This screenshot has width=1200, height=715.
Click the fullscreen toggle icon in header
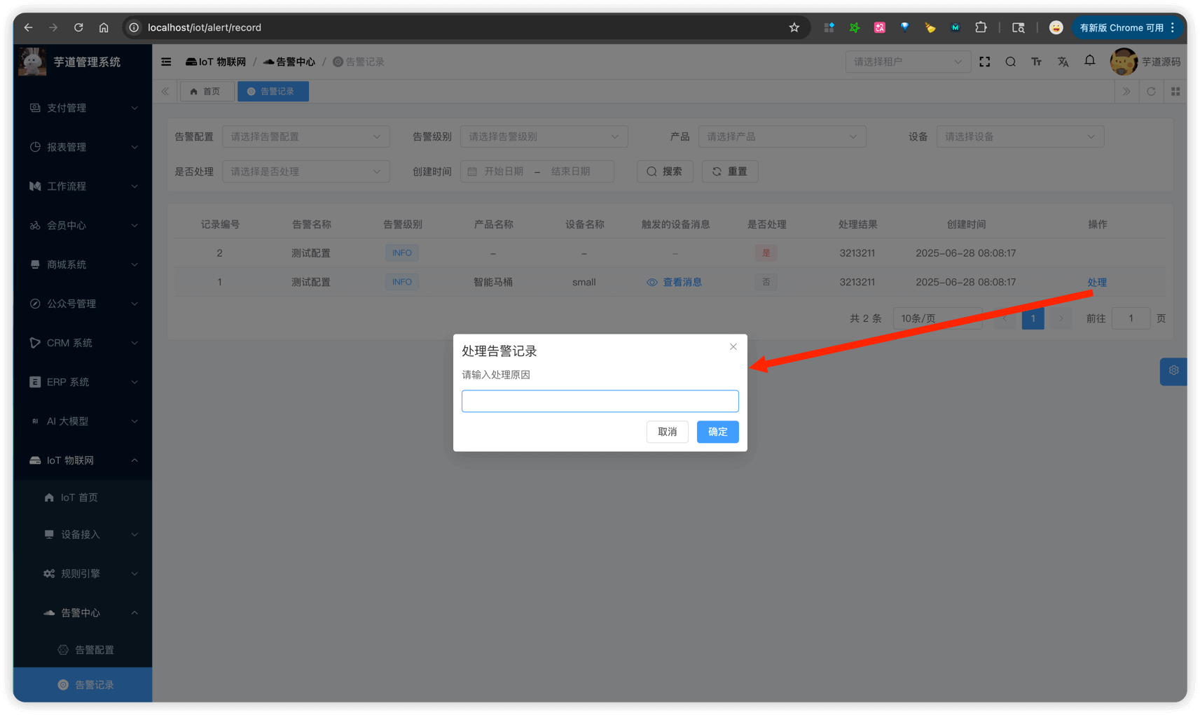984,62
